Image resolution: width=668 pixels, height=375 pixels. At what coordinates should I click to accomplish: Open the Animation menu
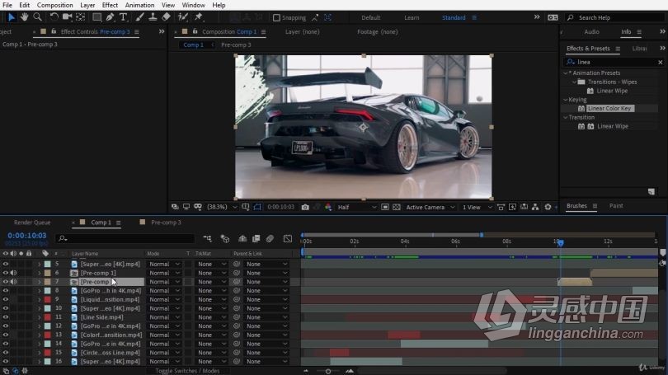[x=139, y=5]
